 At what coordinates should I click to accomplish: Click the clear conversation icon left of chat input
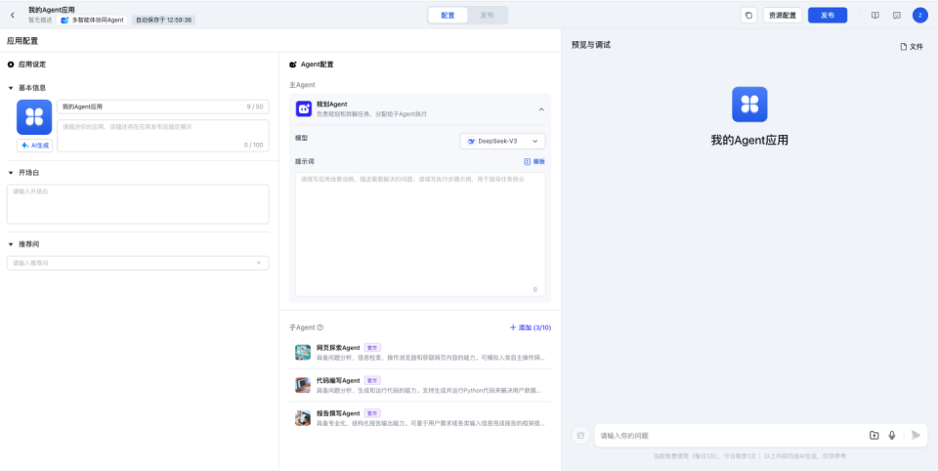click(580, 435)
